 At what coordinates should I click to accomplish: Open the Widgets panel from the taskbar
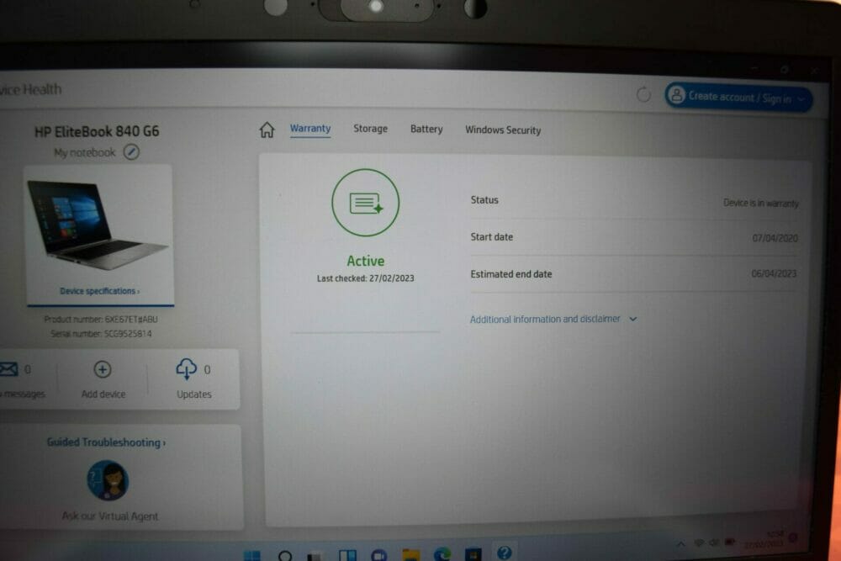click(347, 555)
